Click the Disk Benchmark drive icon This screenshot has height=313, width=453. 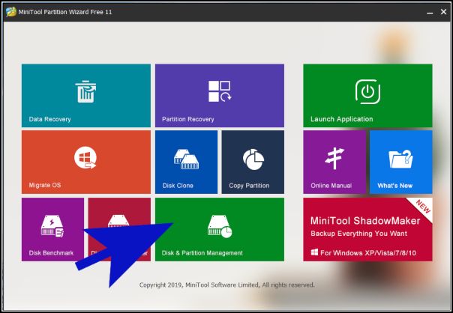click(52, 226)
